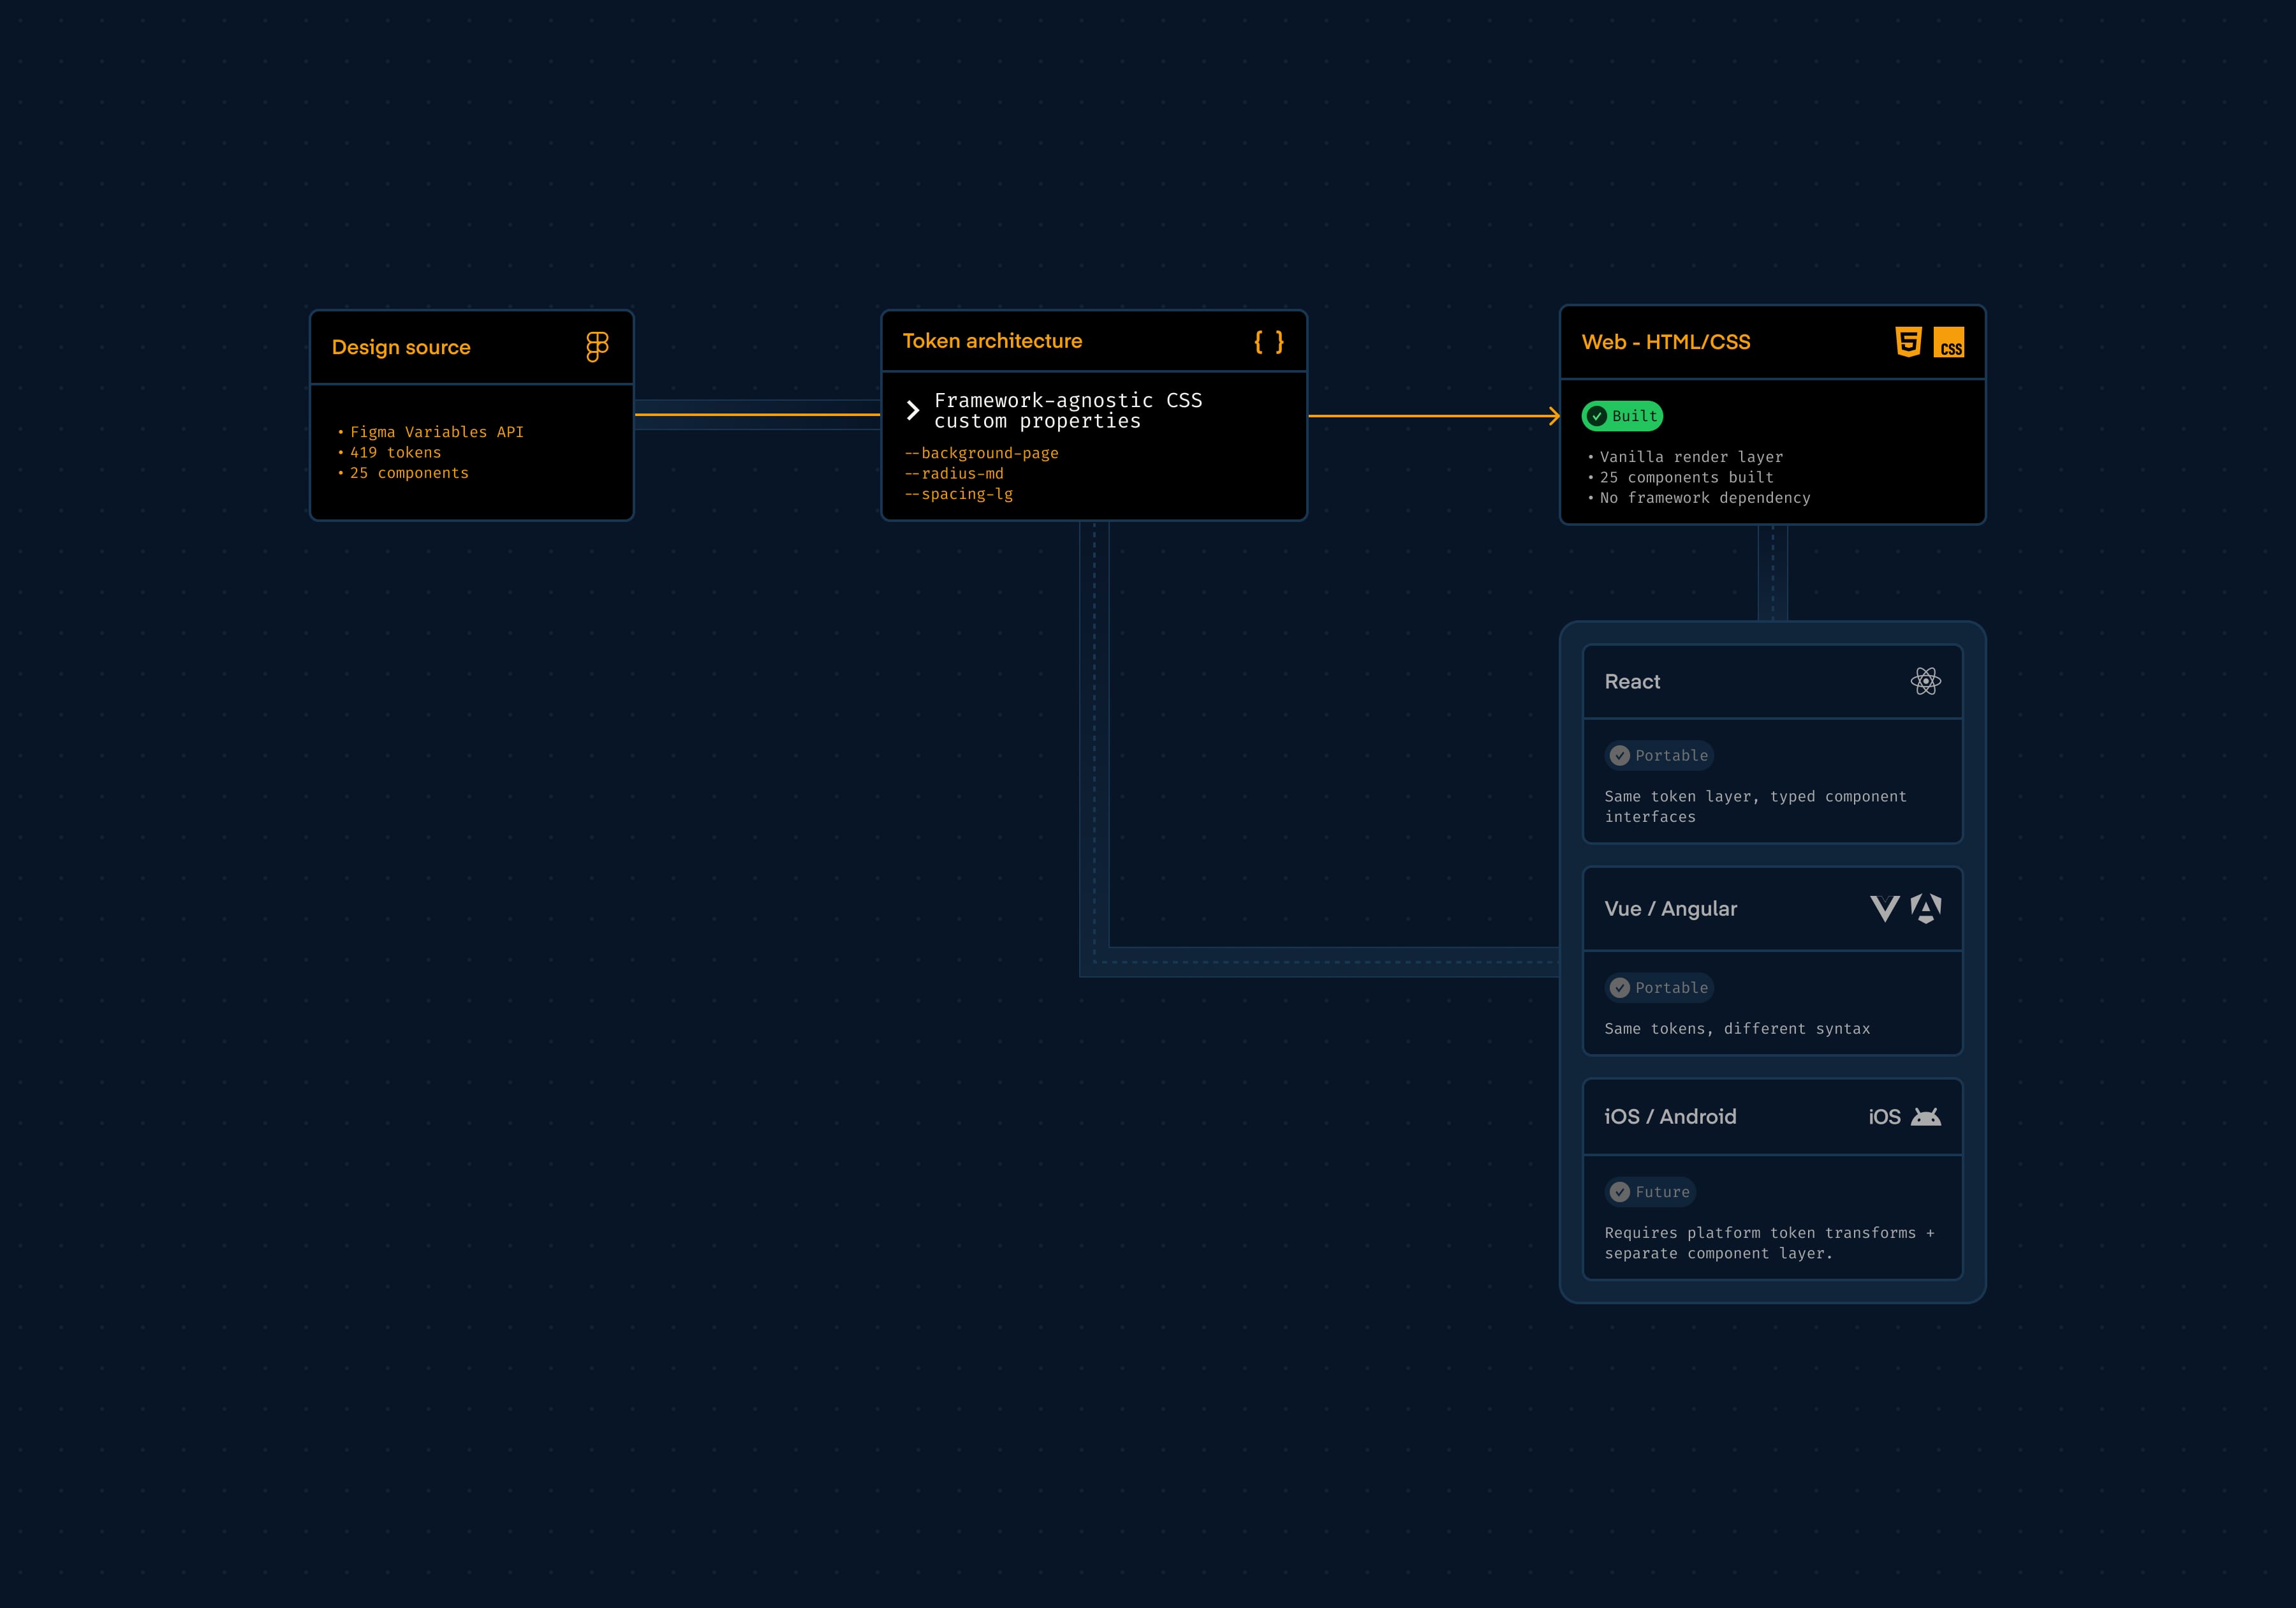Expand the Framework-agnostic CSS chevron
The height and width of the screenshot is (1608, 2296).
point(912,410)
